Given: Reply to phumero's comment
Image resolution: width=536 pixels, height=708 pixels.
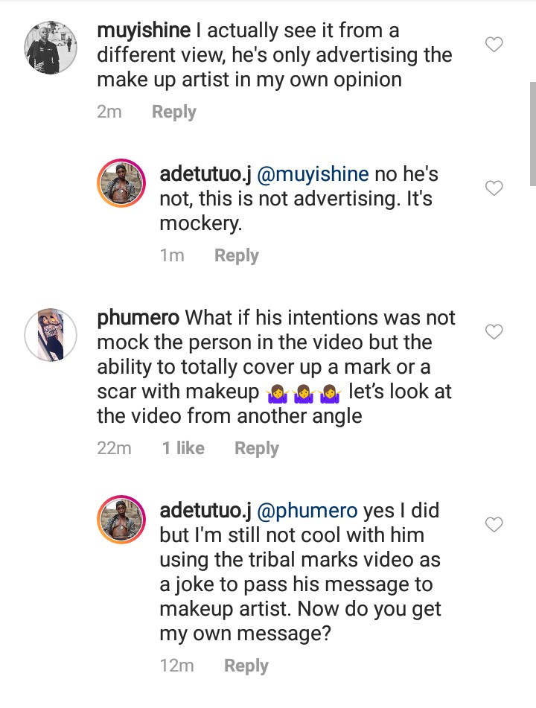Looking at the screenshot, I should click(x=256, y=448).
